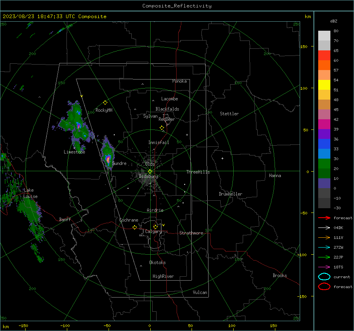Viewport: 354px width, 331px height.
Task: Click the yellow diamond marker below RedDeer
Action: point(162,128)
